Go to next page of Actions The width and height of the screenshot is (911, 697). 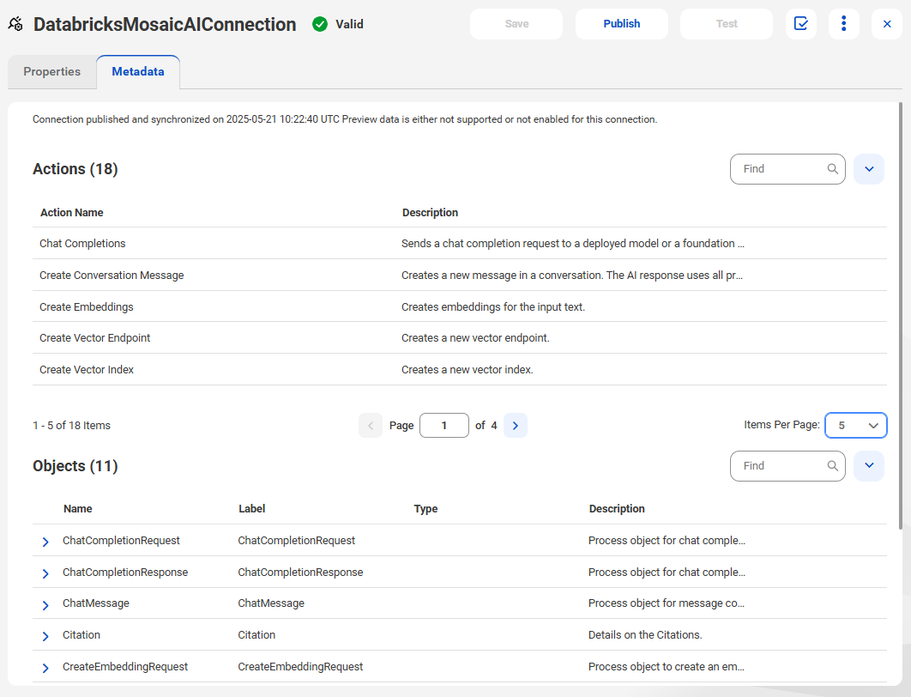click(516, 426)
